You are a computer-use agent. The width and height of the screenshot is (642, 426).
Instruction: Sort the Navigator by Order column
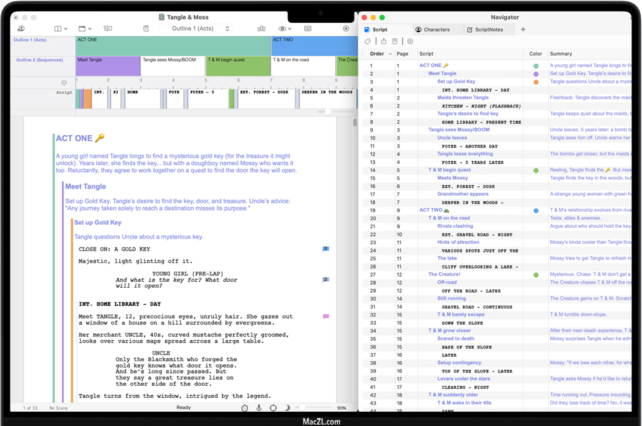(x=377, y=54)
